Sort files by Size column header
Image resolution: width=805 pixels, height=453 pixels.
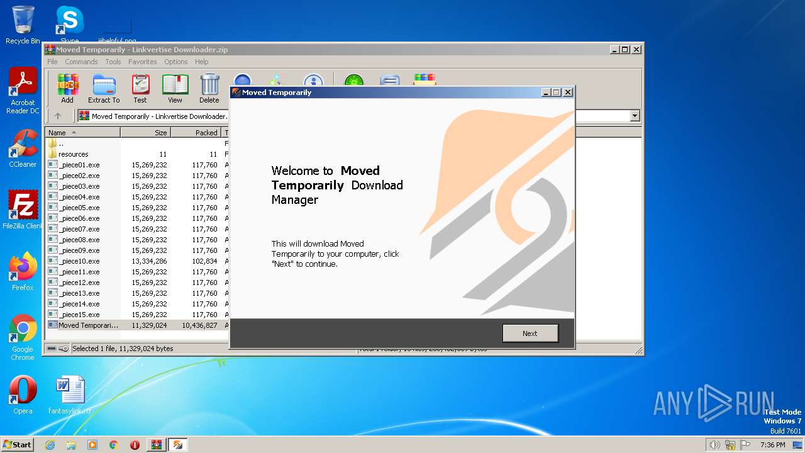145,133
